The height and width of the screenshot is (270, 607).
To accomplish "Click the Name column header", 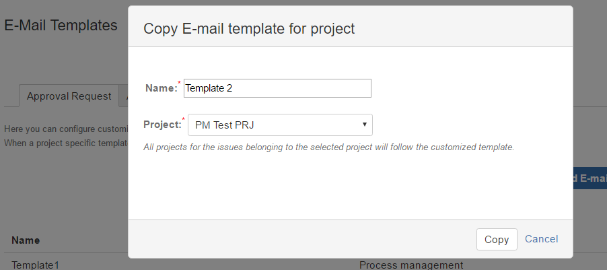I will [26, 240].
